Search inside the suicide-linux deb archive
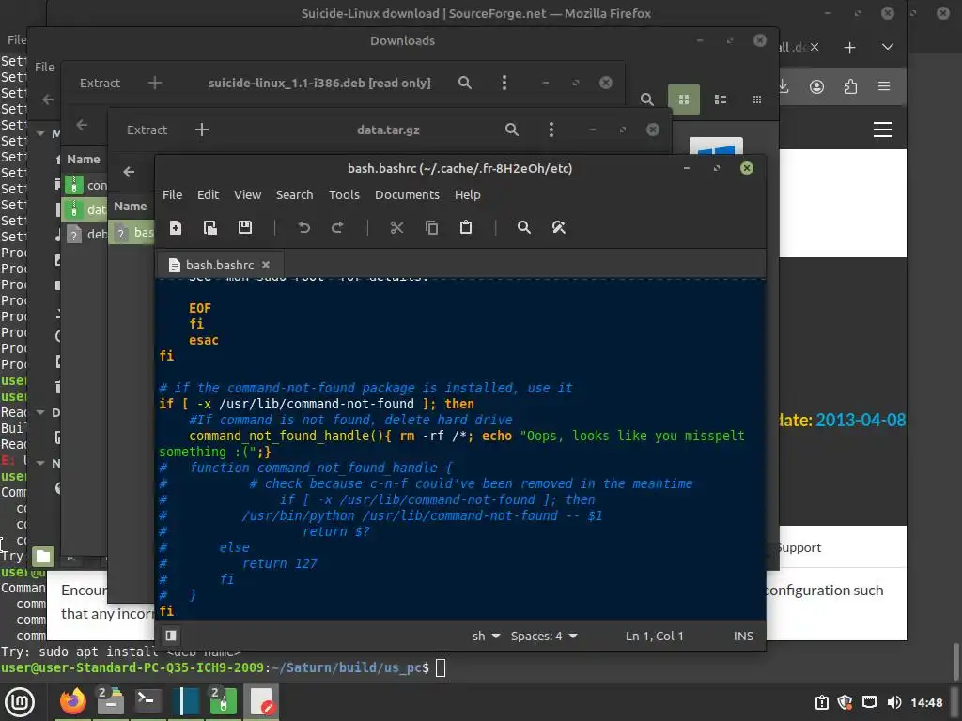The width and height of the screenshot is (962, 721). (465, 83)
